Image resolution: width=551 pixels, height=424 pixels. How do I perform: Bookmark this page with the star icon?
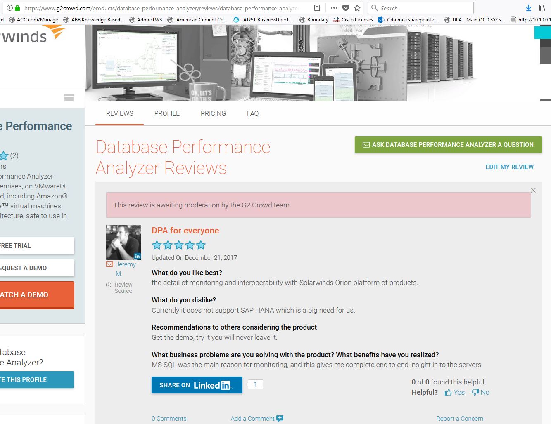pyautogui.click(x=357, y=8)
